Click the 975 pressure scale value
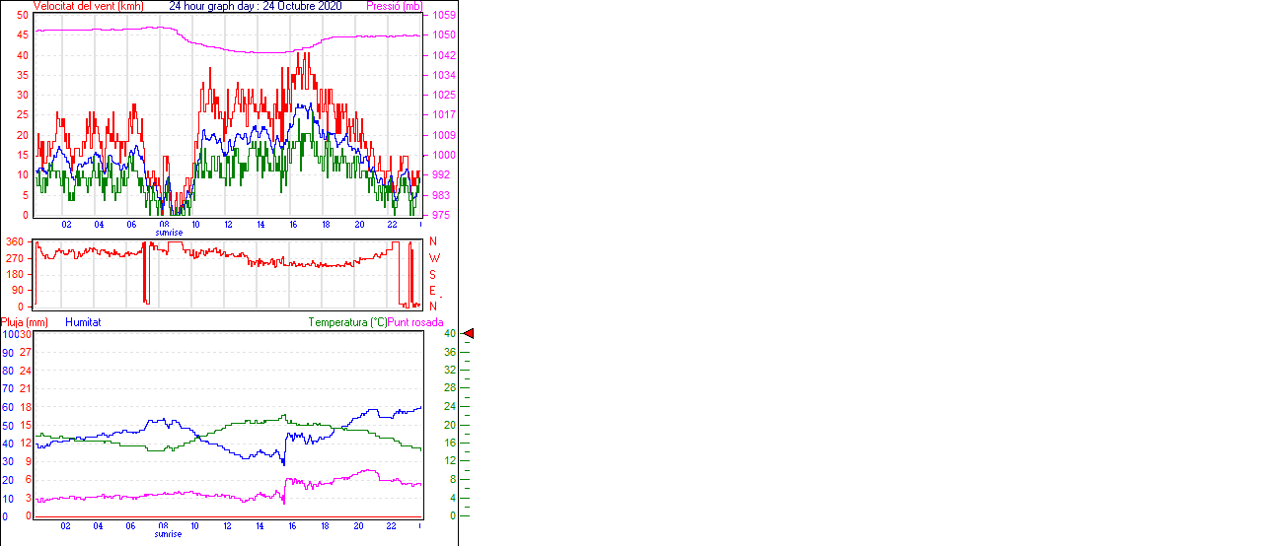The image size is (1263, 546). [x=440, y=215]
